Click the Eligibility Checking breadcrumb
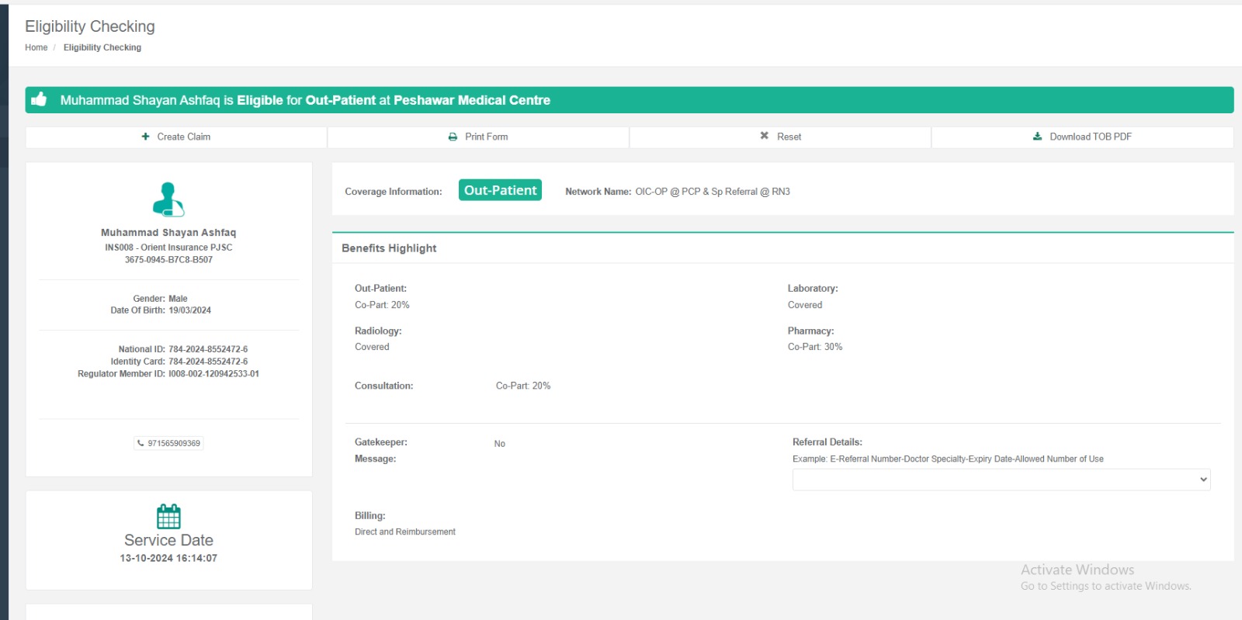 coord(102,47)
